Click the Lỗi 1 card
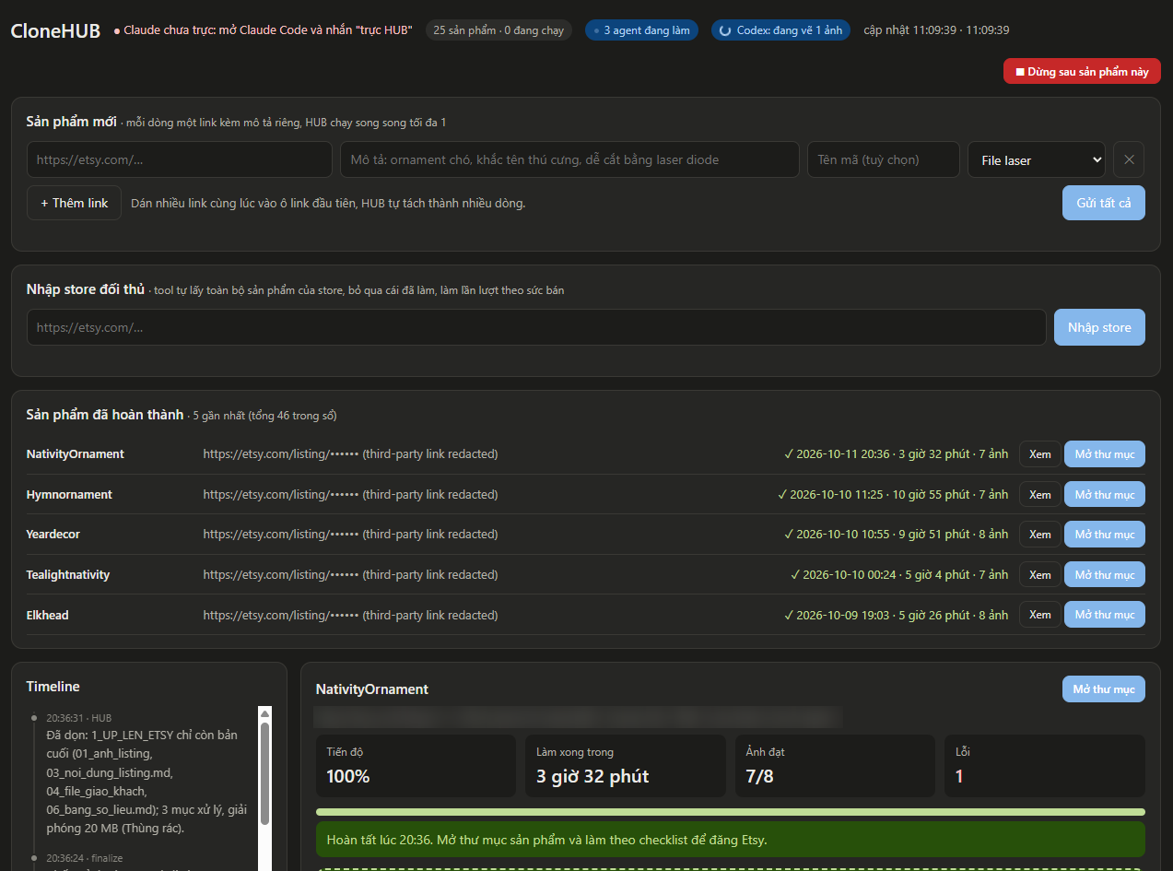 (1045, 766)
